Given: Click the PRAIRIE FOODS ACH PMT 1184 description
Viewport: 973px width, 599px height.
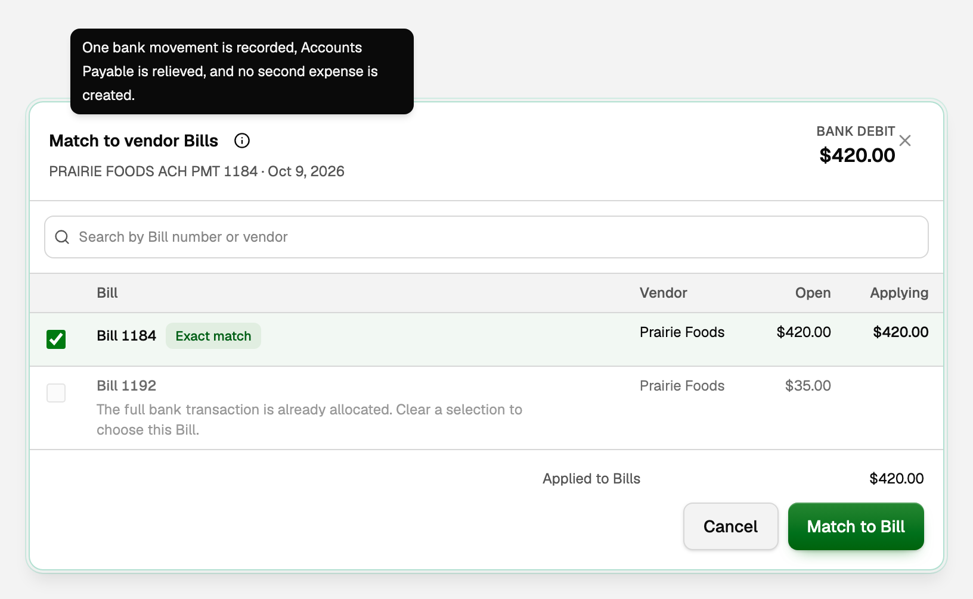Looking at the screenshot, I should (x=153, y=171).
